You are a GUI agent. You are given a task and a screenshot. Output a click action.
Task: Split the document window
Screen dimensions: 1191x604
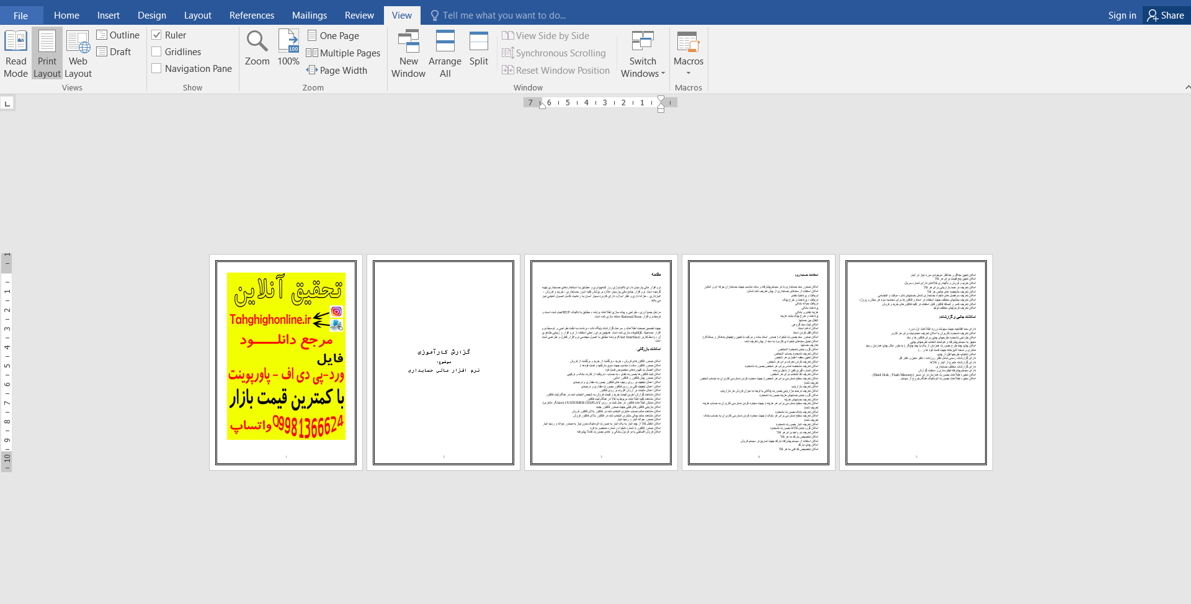[x=479, y=48]
